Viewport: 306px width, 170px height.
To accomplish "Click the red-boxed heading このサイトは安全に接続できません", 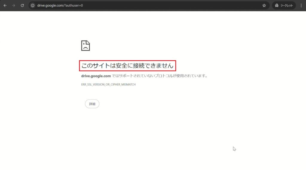I will [x=127, y=66].
